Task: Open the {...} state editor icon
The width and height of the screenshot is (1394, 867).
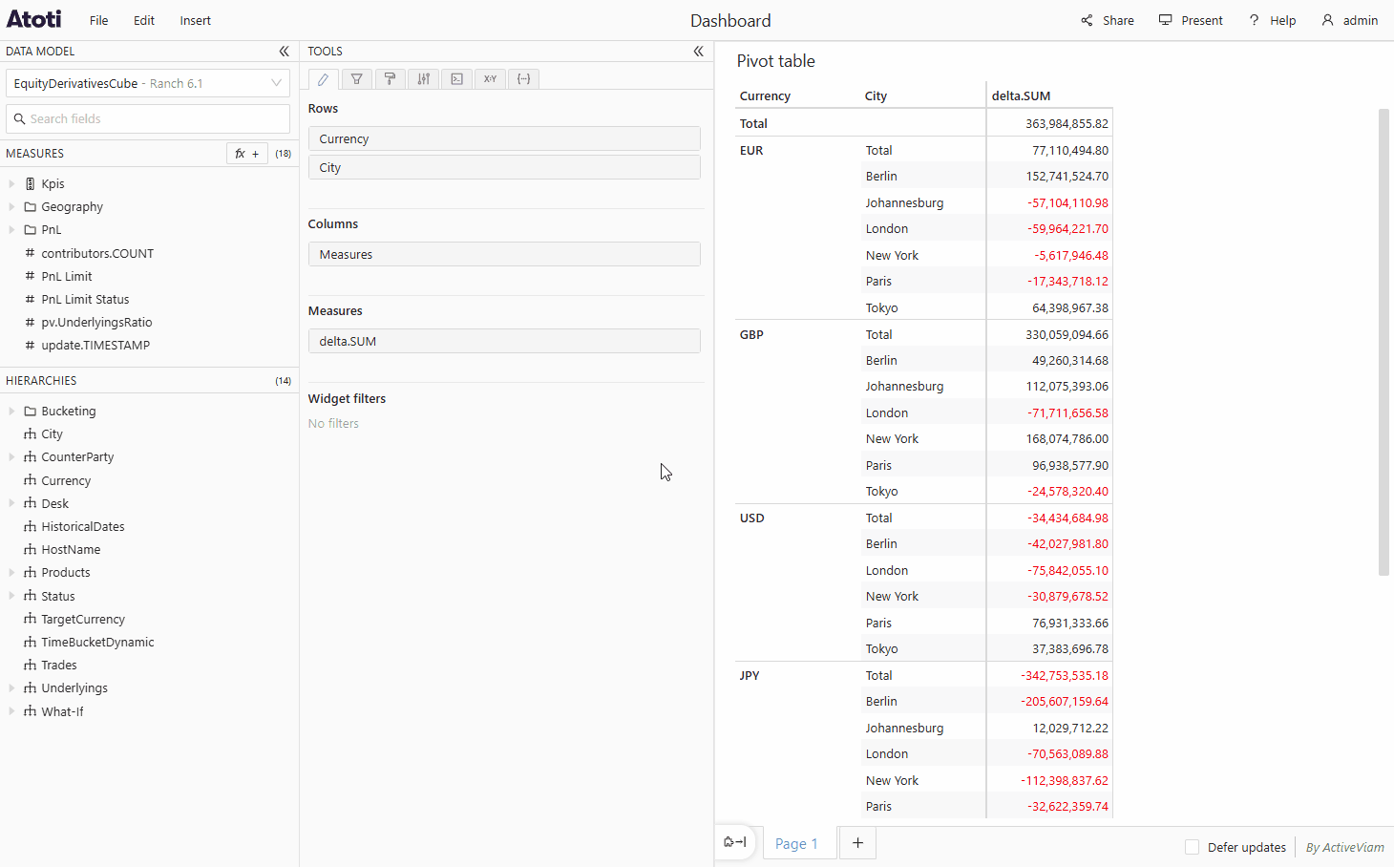Action: click(x=523, y=78)
